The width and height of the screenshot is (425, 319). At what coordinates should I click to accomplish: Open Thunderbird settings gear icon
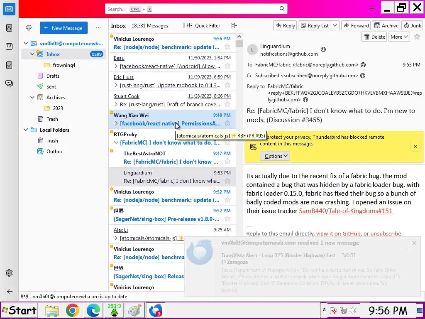click(x=9, y=273)
